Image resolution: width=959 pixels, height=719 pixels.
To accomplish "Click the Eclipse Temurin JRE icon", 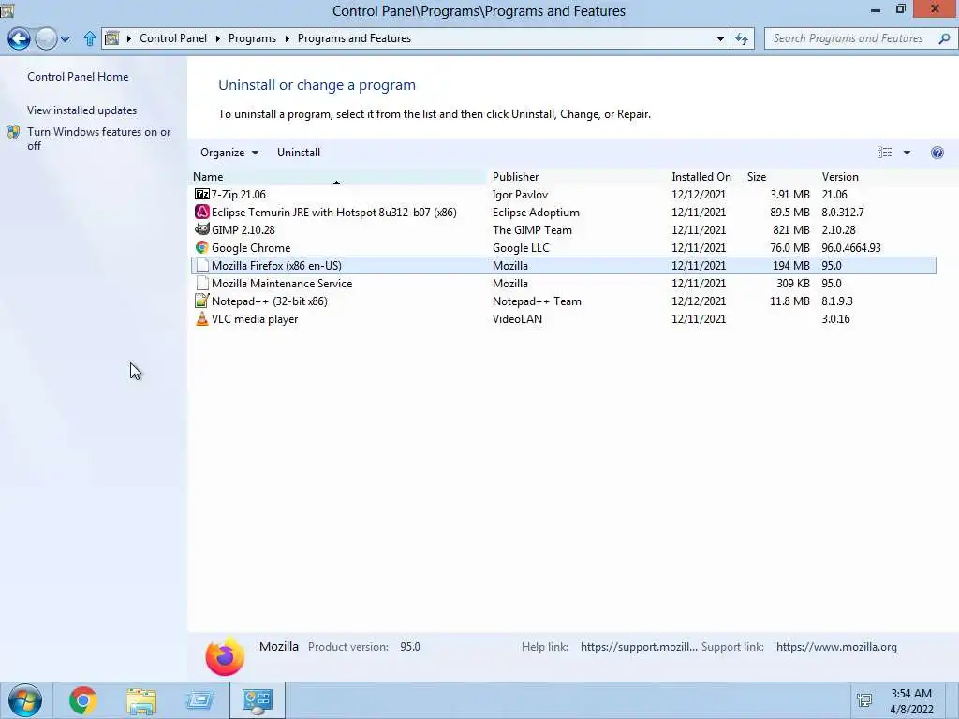I will (202, 213).
